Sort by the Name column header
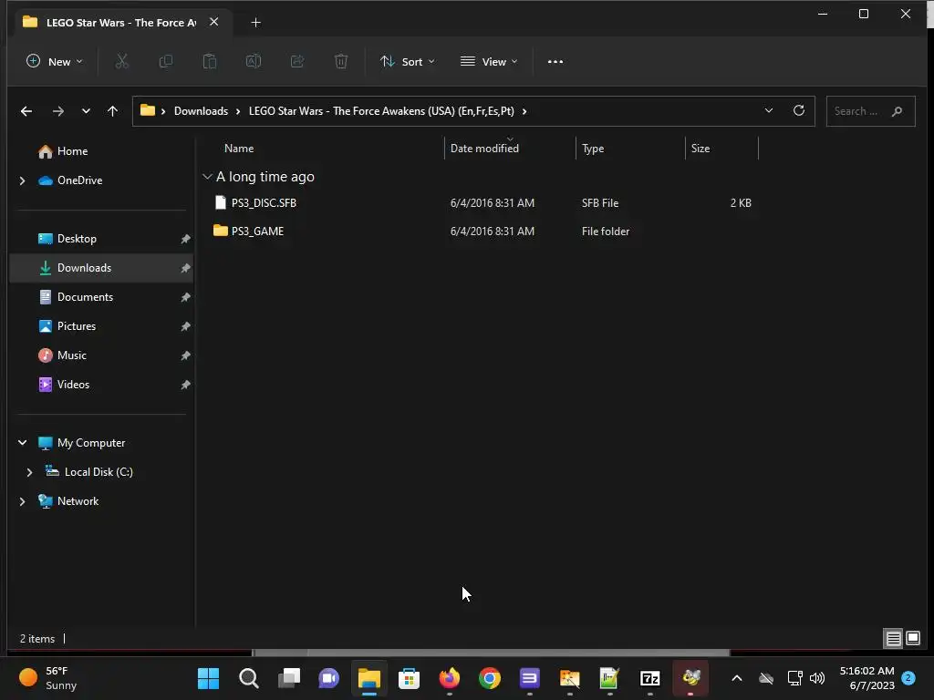The width and height of the screenshot is (934, 700). (239, 149)
